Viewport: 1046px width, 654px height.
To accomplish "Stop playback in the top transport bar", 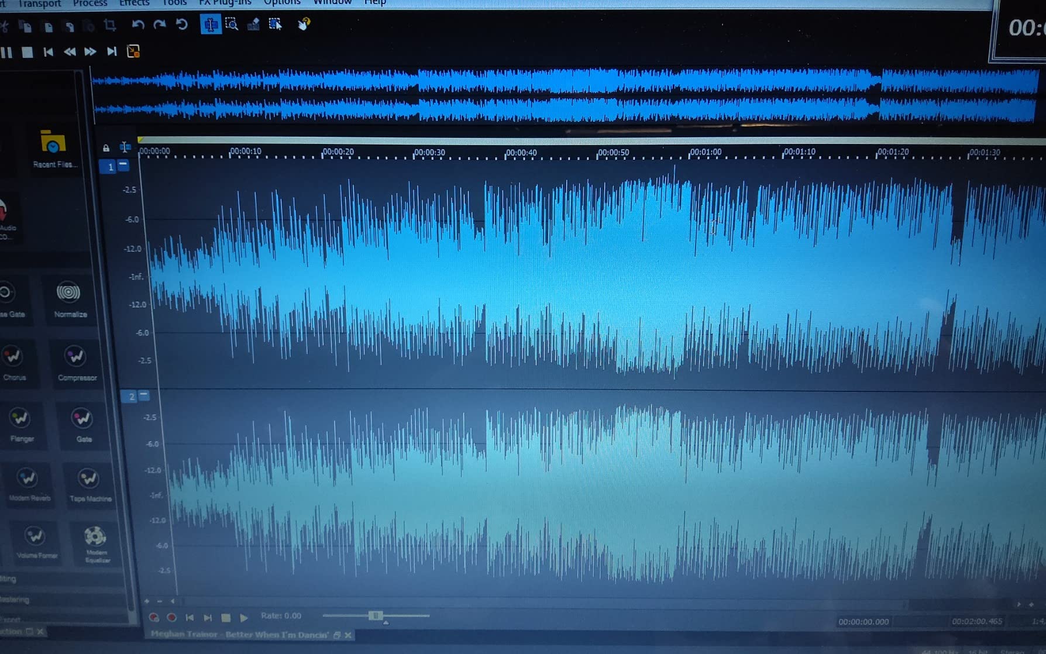I will tap(27, 52).
